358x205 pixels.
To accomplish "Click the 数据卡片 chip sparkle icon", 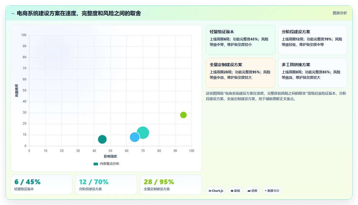I will [266, 191].
